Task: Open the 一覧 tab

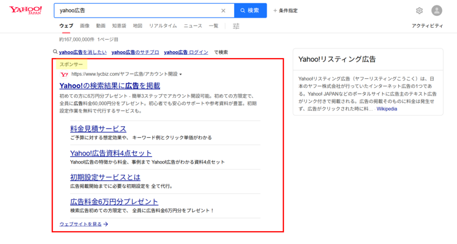Action: [x=213, y=25]
